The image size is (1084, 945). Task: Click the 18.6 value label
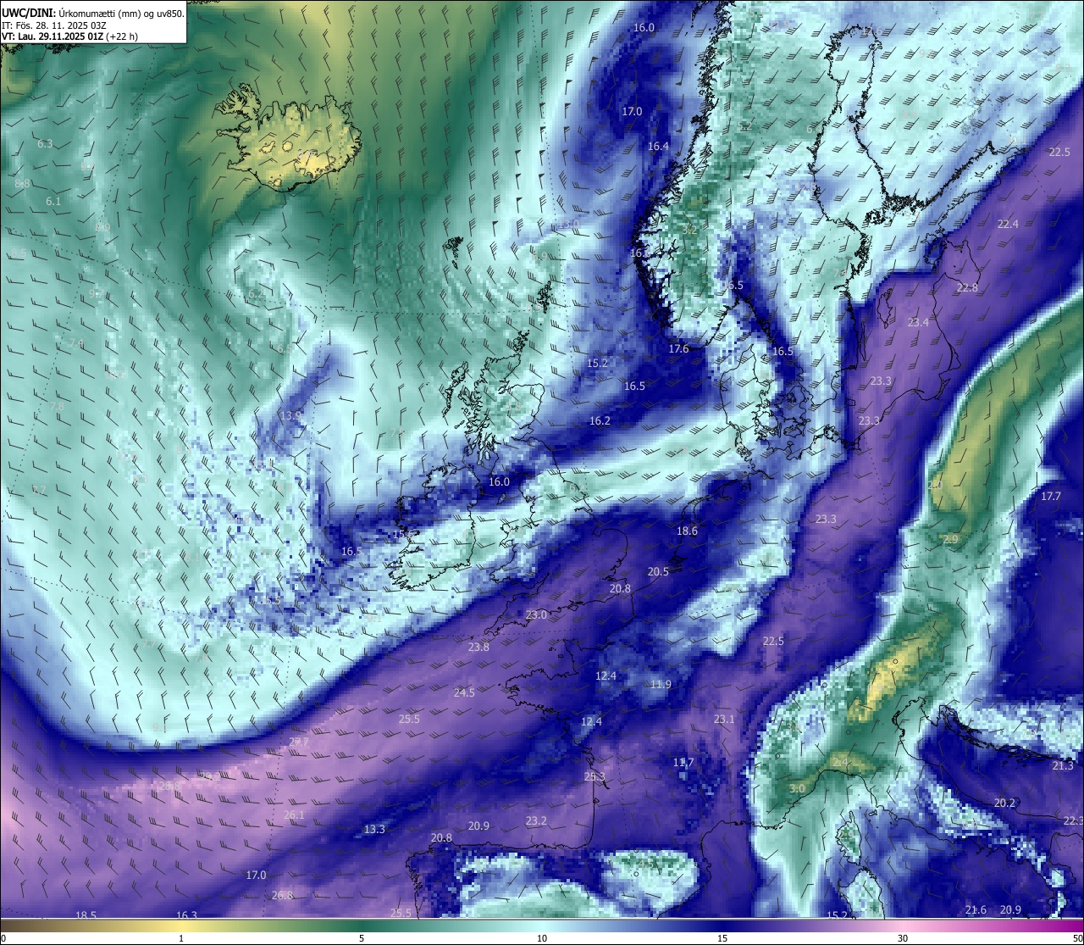[x=687, y=531]
